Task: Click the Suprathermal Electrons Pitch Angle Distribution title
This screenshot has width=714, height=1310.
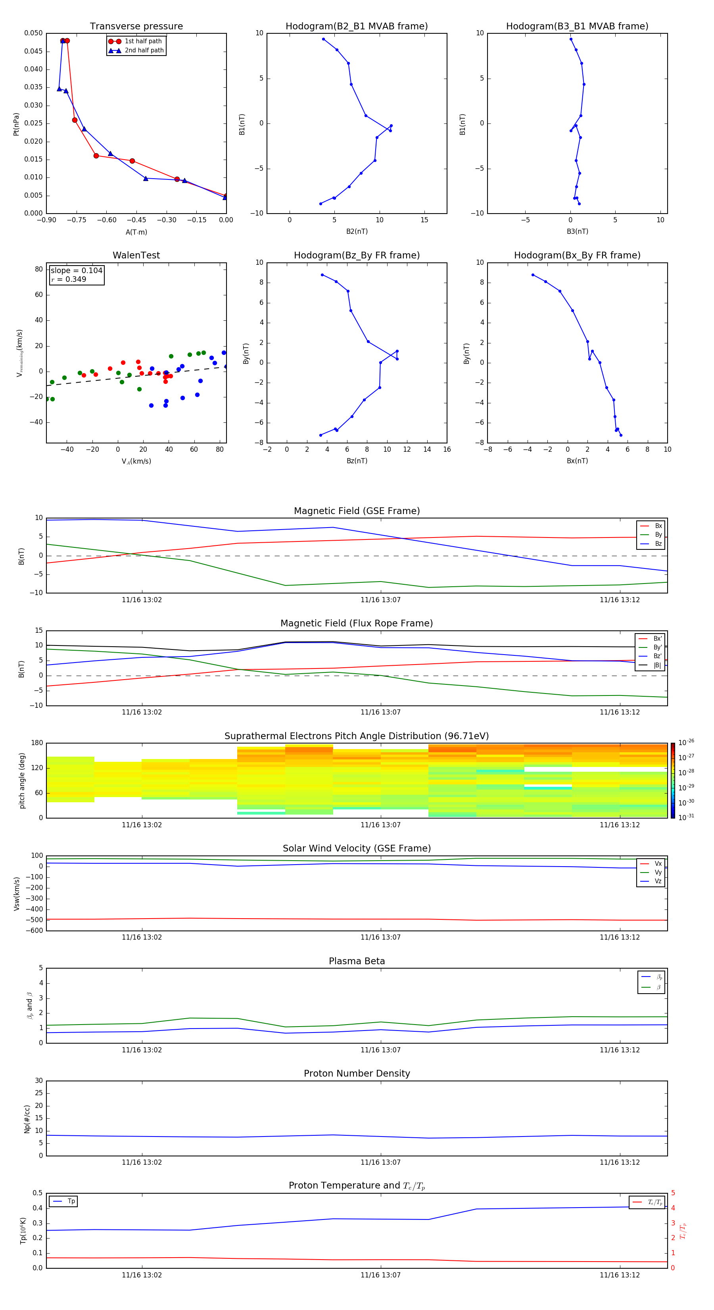Action: 357,736
